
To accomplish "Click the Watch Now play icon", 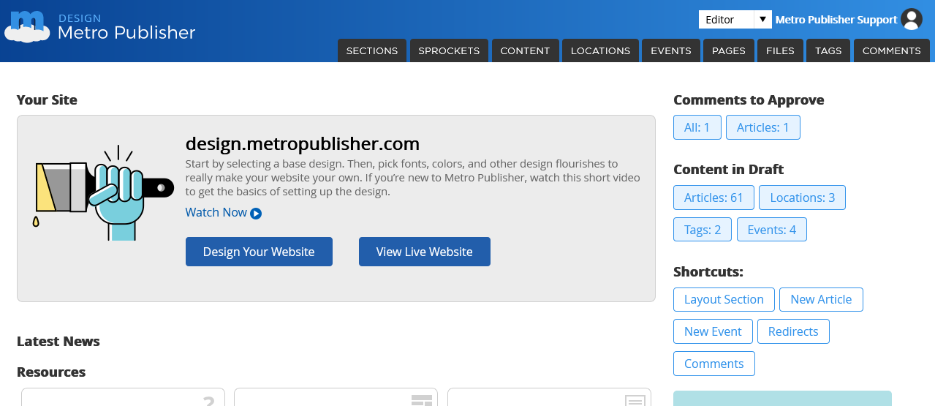I will (x=256, y=214).
